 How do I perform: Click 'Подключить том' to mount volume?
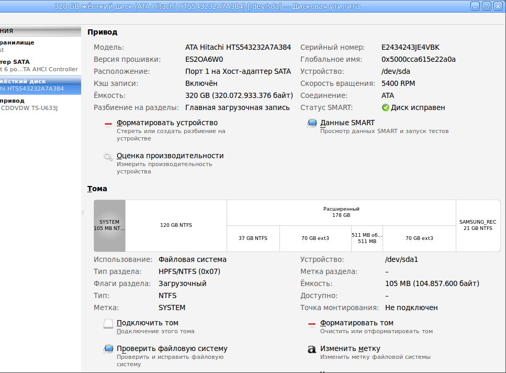tap(148, 323)
